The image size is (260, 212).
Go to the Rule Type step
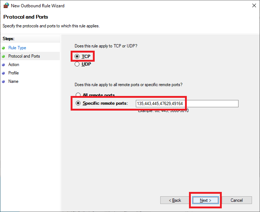[17, 48]
